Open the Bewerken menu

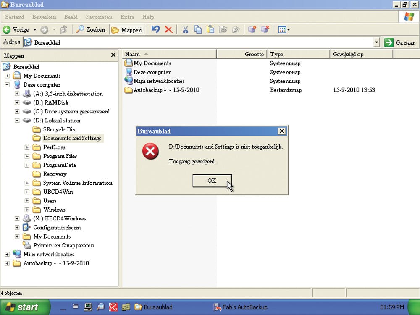pos(44,17)
